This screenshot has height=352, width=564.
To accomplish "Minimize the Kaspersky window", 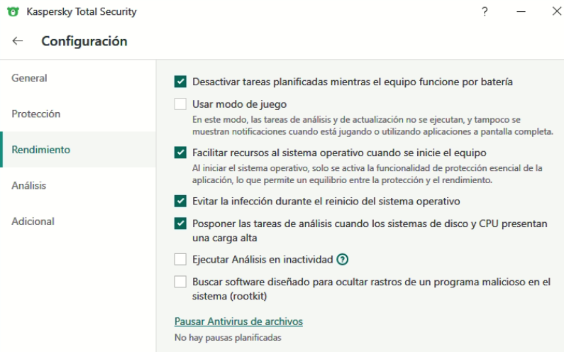I will pos(521,12).
